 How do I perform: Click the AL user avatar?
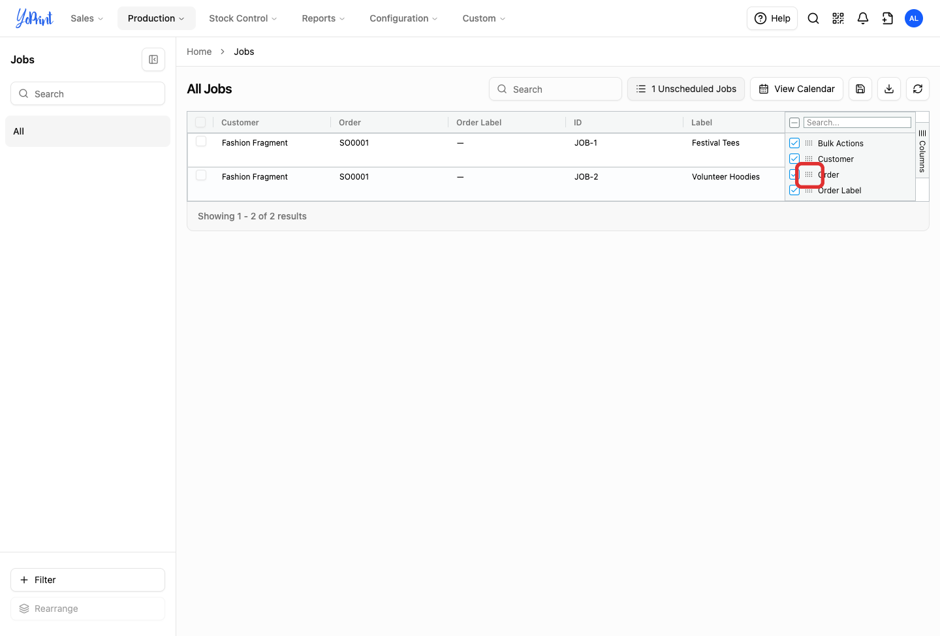[914, 18]
